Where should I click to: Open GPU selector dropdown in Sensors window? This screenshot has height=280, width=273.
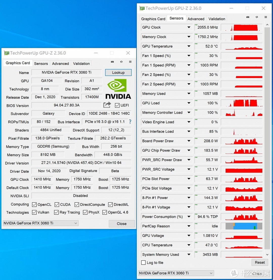176,273
